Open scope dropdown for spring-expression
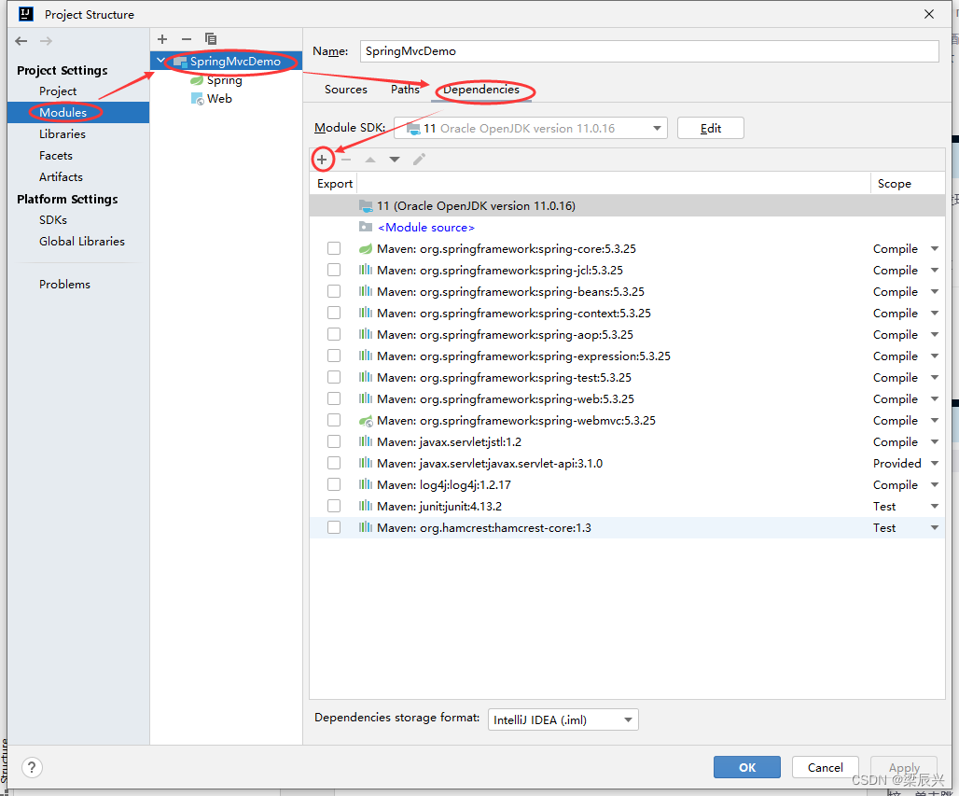Image resolution: width=959 pixels, height=796 pixels. 935,356
